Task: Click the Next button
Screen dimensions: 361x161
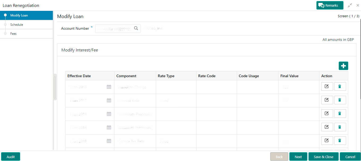Action: pos(298,157)
